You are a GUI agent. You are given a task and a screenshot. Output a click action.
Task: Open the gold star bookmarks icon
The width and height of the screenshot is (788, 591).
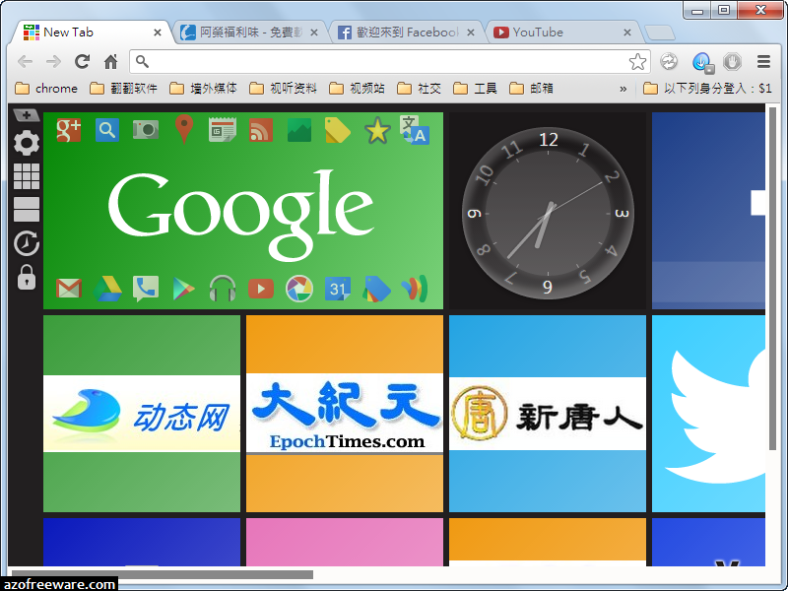coord(377,130)
